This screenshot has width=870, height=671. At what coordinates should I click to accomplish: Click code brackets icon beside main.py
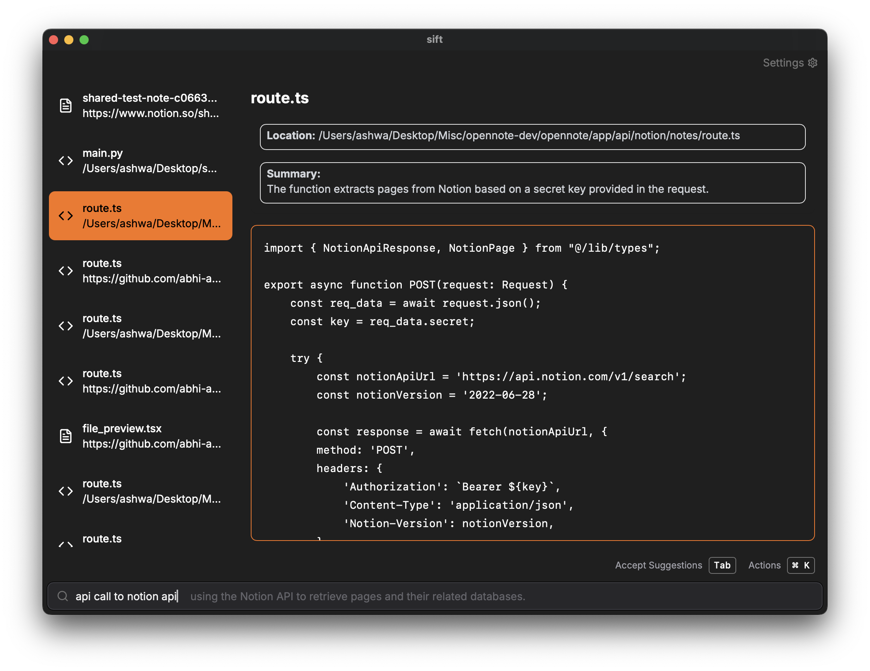(66, 161)
